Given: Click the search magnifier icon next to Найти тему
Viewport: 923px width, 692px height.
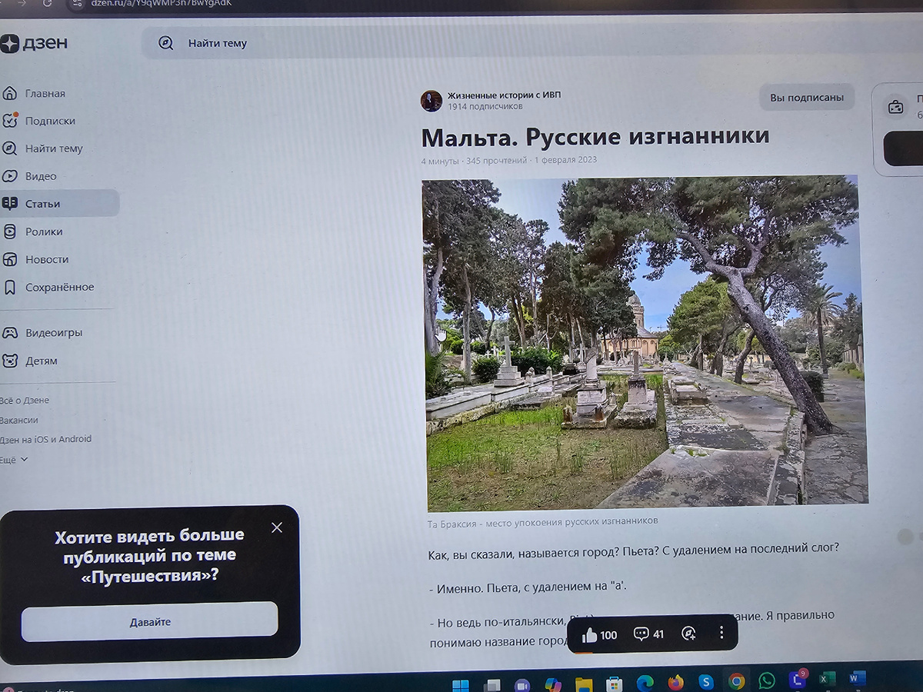Looking at the screenshot, I should 165,43.
